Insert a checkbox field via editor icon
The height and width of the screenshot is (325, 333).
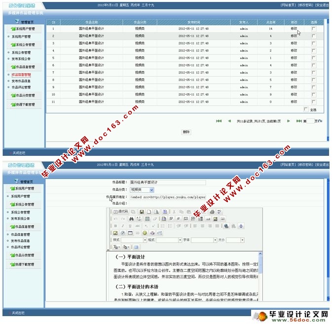coord(171,218)
